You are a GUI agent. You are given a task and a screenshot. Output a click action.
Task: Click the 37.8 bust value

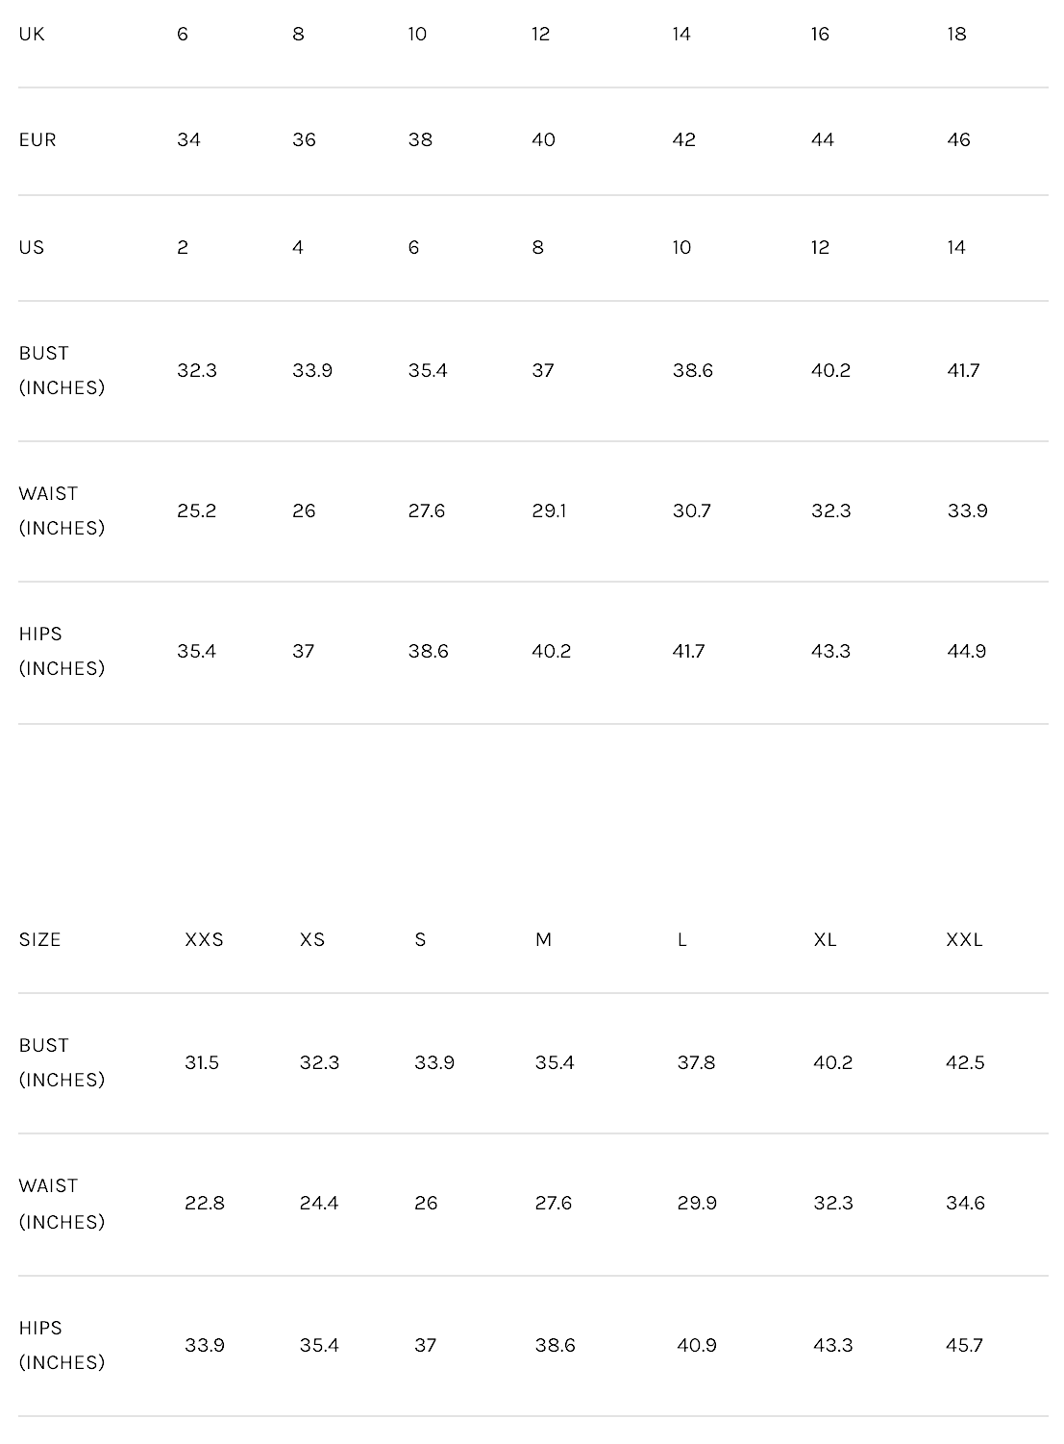coord(696,1063)
